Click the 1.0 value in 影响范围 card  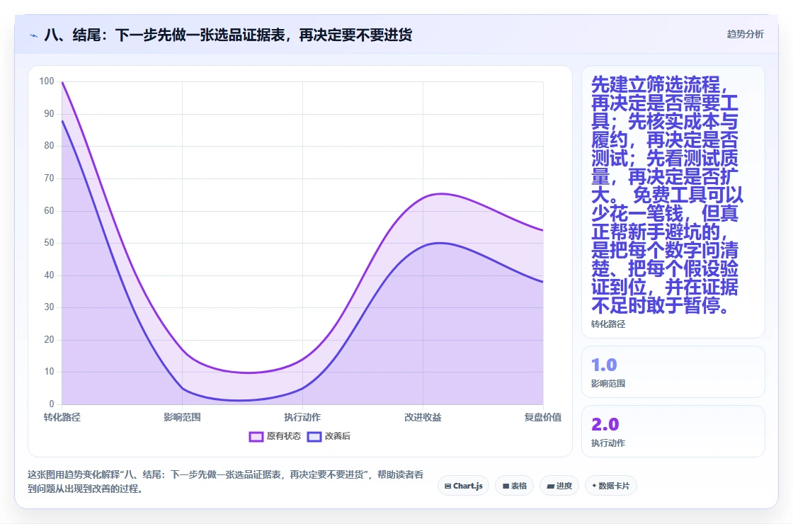point(604,365)
